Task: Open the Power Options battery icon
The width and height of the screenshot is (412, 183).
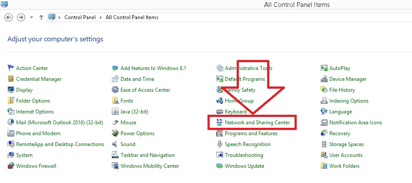Action: pyautogui.click(x=115, y=133)
